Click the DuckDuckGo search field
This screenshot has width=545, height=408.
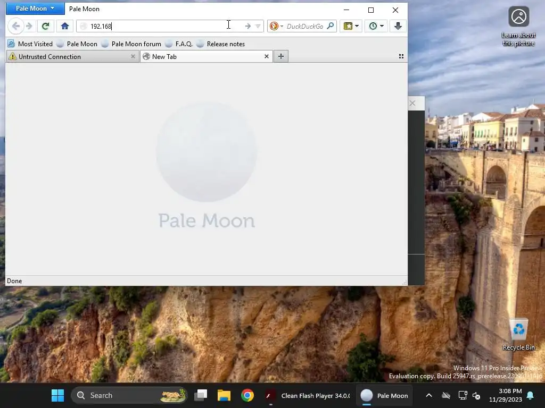(305, 26)
